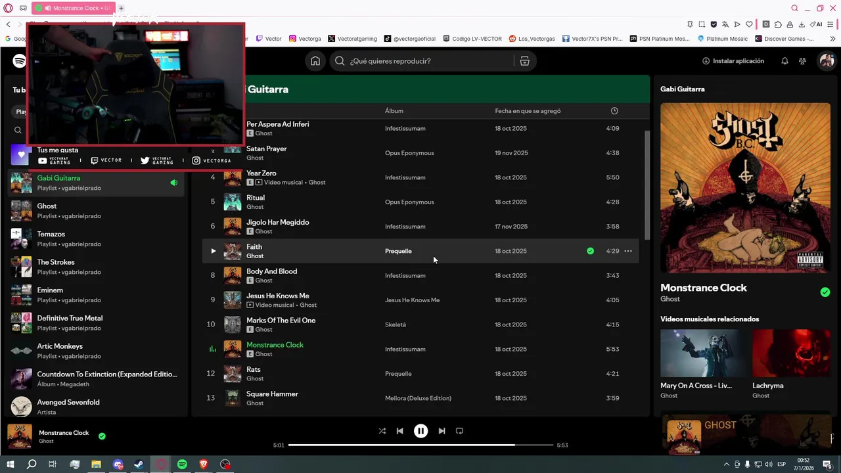
Task: Open the Prequelle album link on Faith row
Action: 398,251
